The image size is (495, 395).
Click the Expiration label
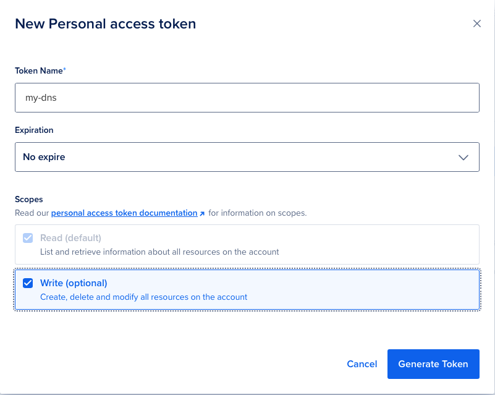(34, 130)
